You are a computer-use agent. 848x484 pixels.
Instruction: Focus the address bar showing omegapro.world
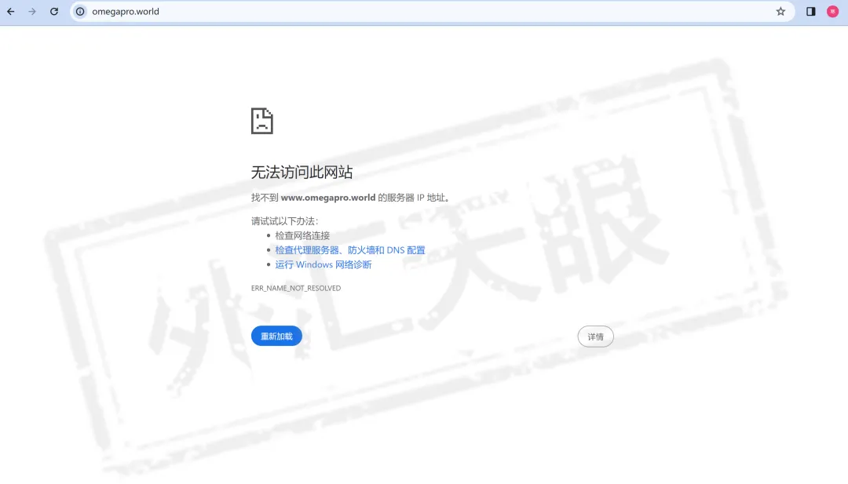pos(433,11)
